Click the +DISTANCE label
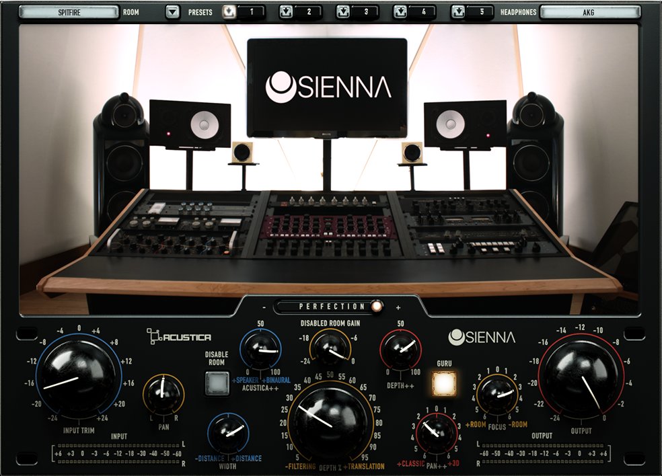 tap(246, 459)
